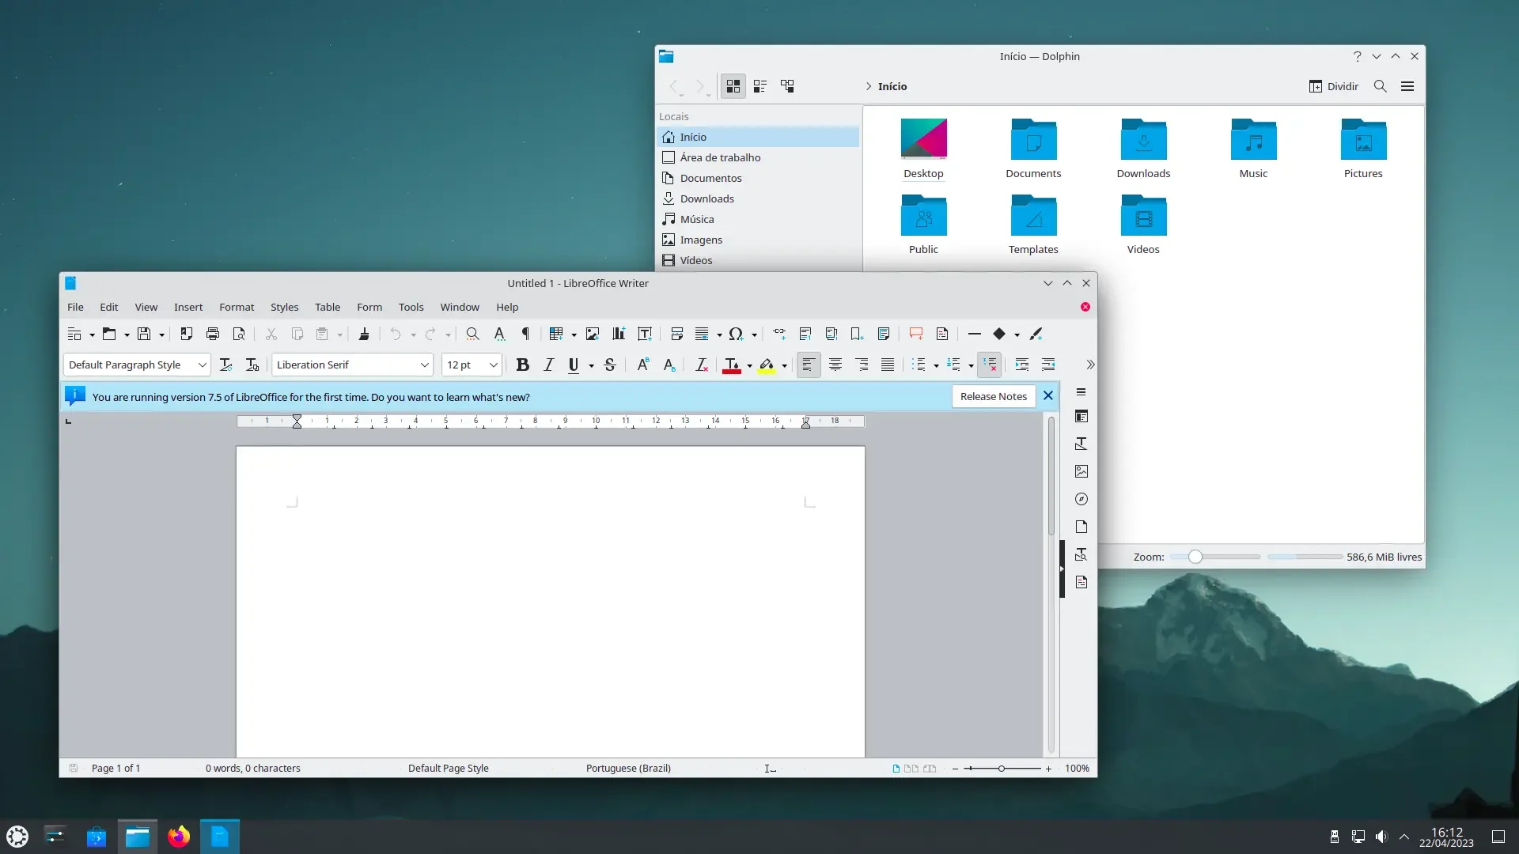Click the Insert Comment icon

tap(916, 334)
